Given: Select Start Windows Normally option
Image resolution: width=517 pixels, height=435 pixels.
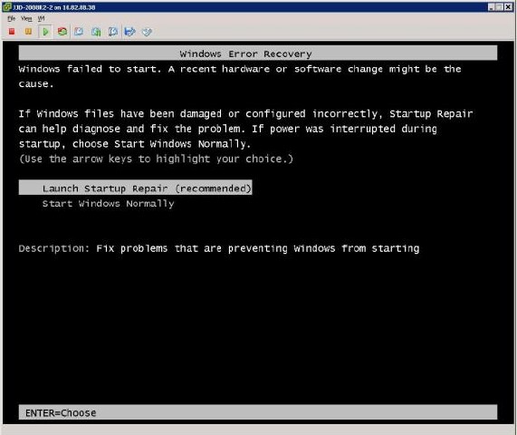Looking at the screenshot, I should 108,203.
